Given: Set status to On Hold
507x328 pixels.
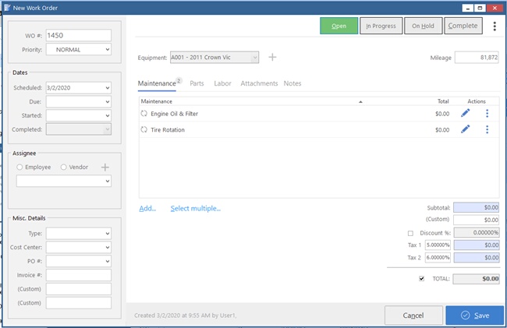Looking at the screenshot, I should pos(423,26).
